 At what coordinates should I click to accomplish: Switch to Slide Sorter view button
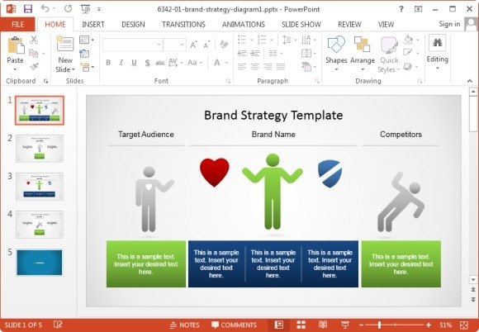click(301, 325)
